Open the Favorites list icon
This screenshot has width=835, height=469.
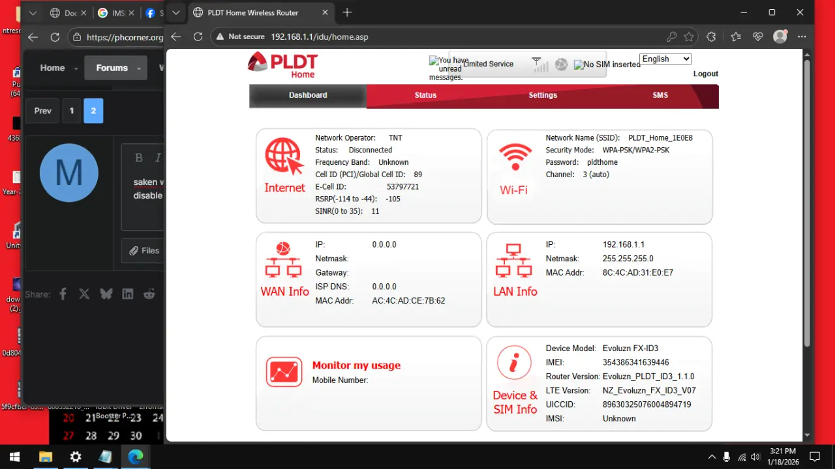pyautogui.click(x=736, y=37)
